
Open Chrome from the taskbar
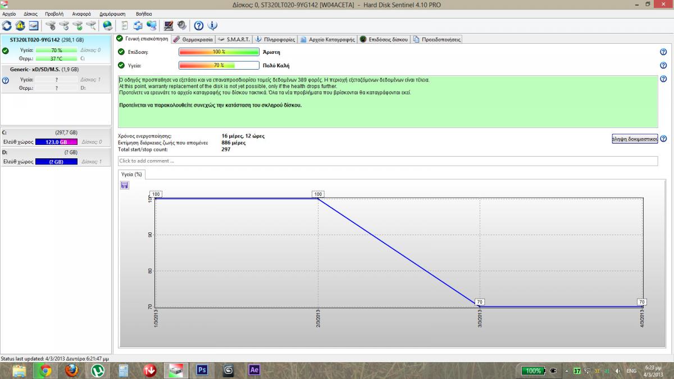click(45, 371)
